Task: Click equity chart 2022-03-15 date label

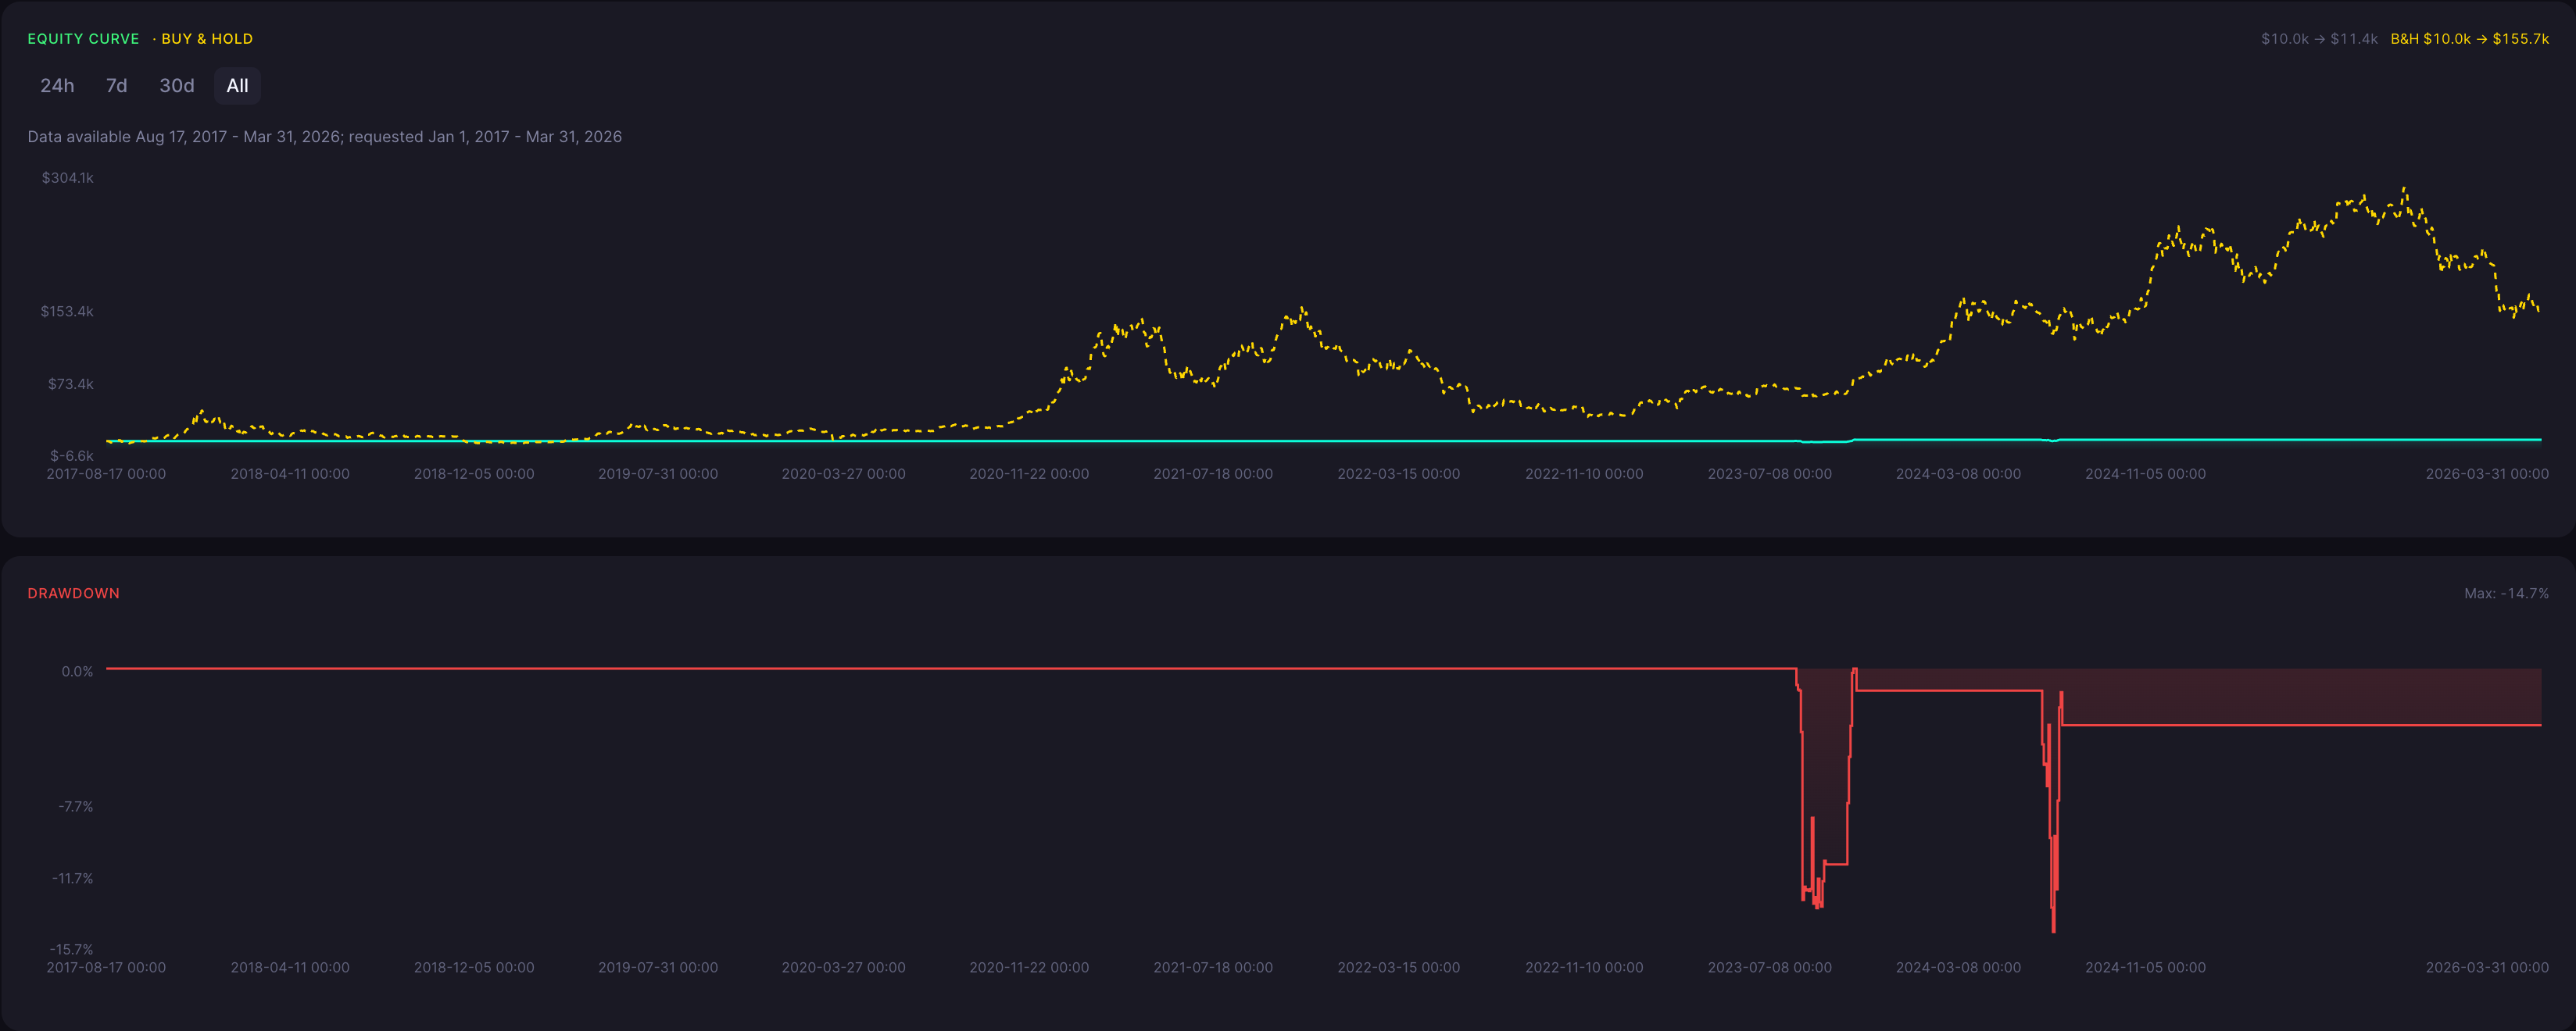Action: 1398,473
